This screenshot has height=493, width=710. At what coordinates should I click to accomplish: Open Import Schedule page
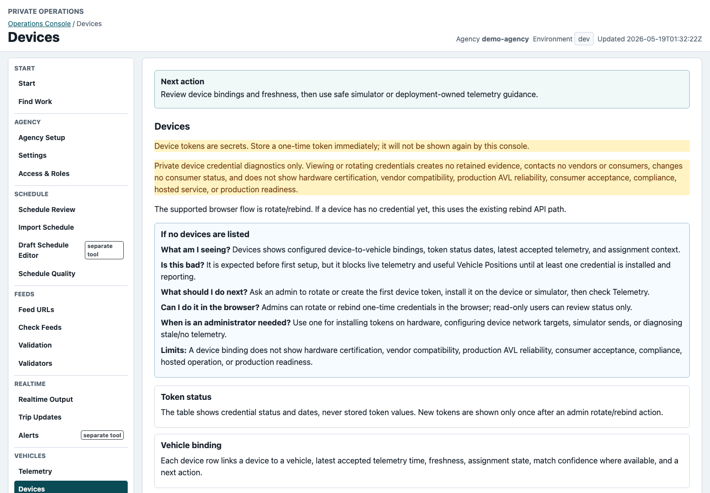point(71,227)
